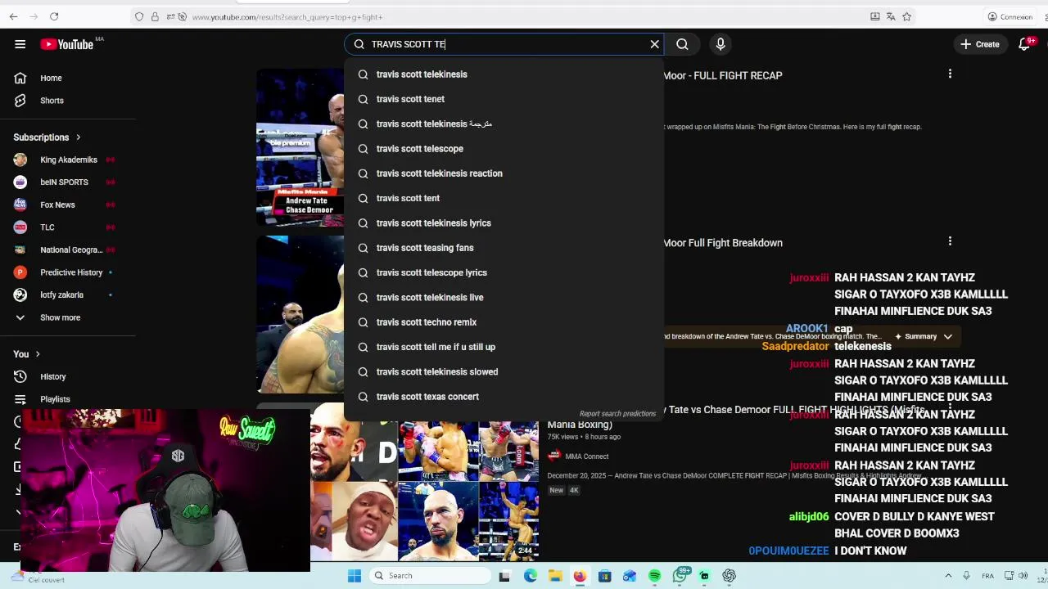Select suggestion "travis scott tent"
The image size is (1048, 589).
click(504, 198)
